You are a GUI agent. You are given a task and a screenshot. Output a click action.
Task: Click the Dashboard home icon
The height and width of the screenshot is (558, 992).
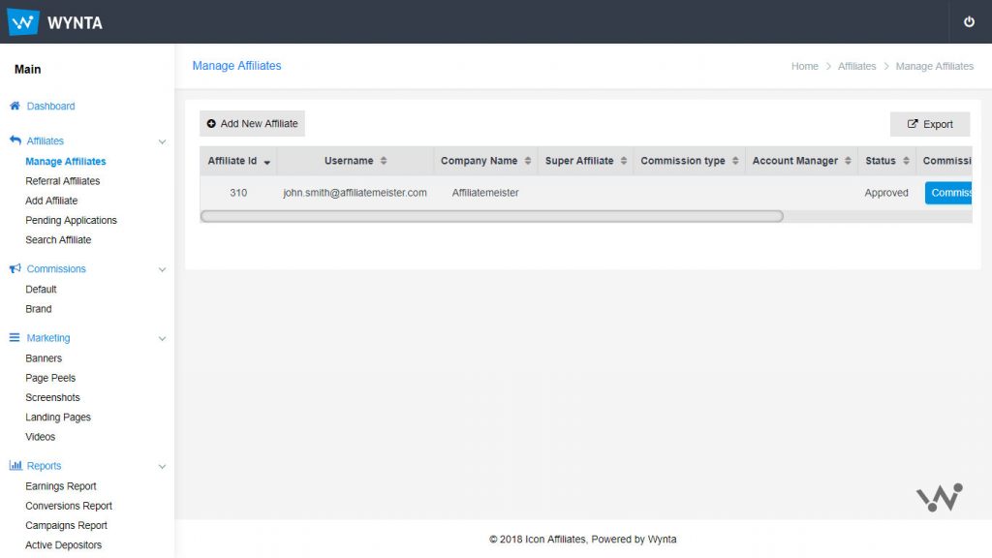pyautogui.click(x=15, y=106)
